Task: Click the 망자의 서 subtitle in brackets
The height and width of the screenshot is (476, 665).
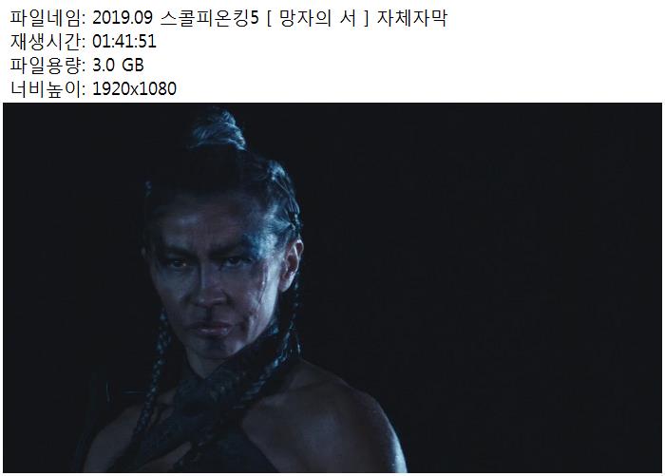Action: 317,18
